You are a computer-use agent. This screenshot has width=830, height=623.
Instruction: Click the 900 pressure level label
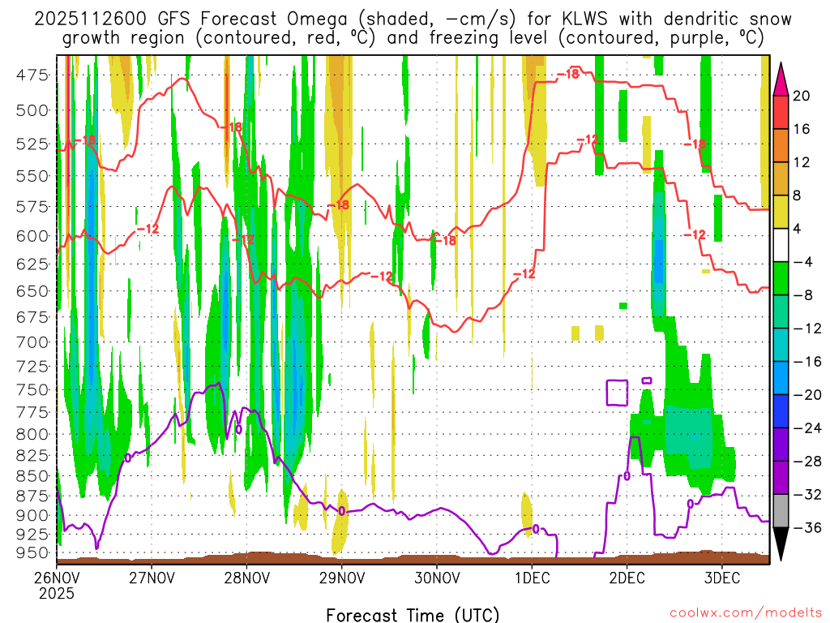(32, 515)
